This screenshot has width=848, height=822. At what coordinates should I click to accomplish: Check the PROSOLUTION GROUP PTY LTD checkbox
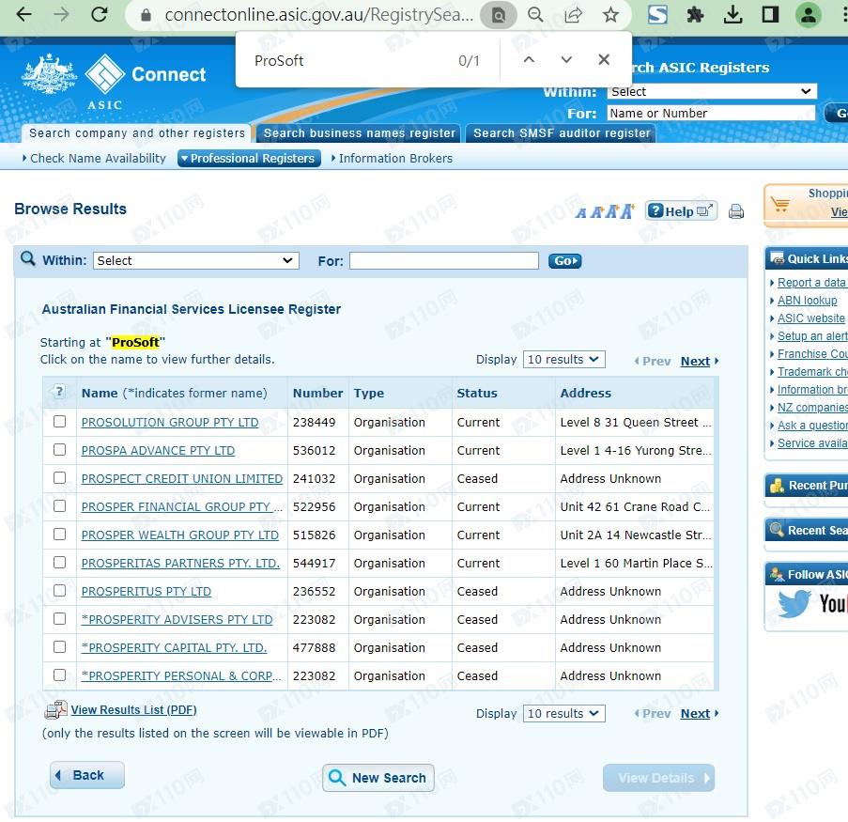[59, 422]
